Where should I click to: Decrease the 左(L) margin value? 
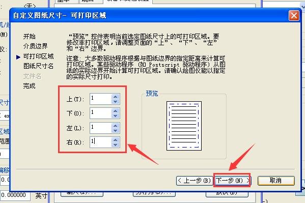click(116, 130)
